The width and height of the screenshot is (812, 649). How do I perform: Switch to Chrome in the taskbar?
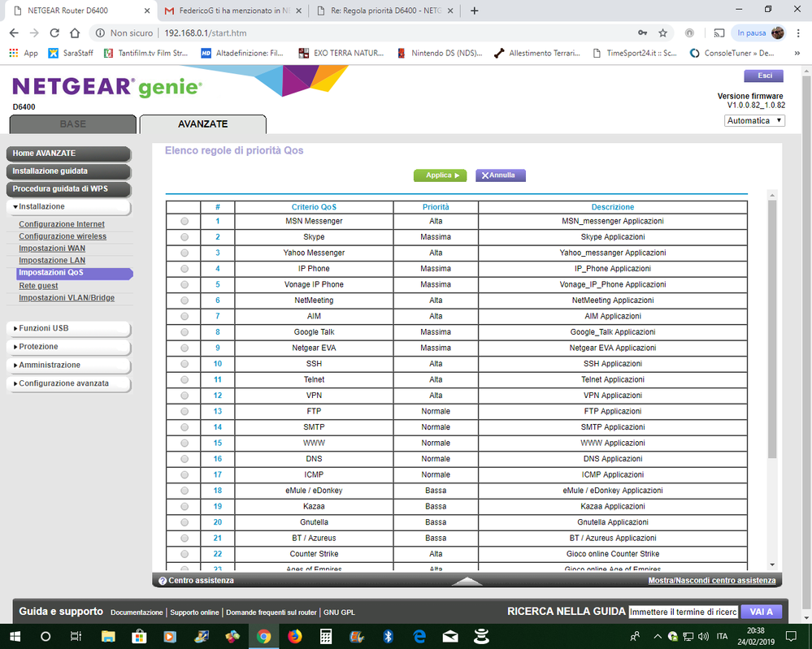click(x=263, y=637)
